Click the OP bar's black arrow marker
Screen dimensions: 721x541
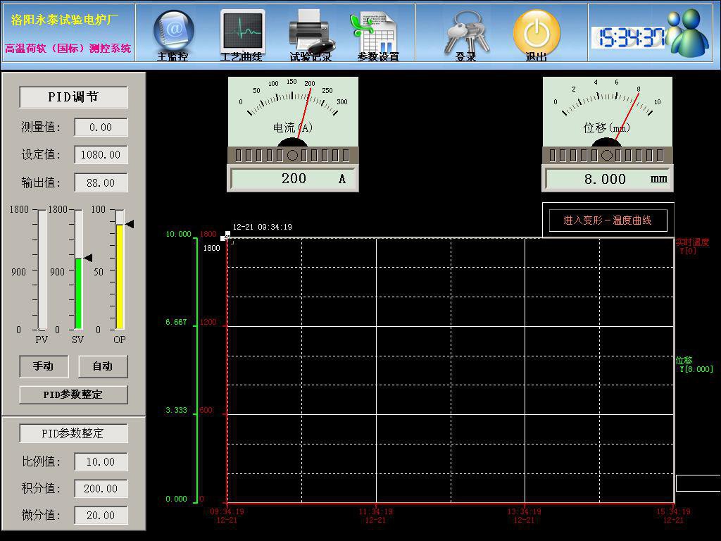[128, 224]
